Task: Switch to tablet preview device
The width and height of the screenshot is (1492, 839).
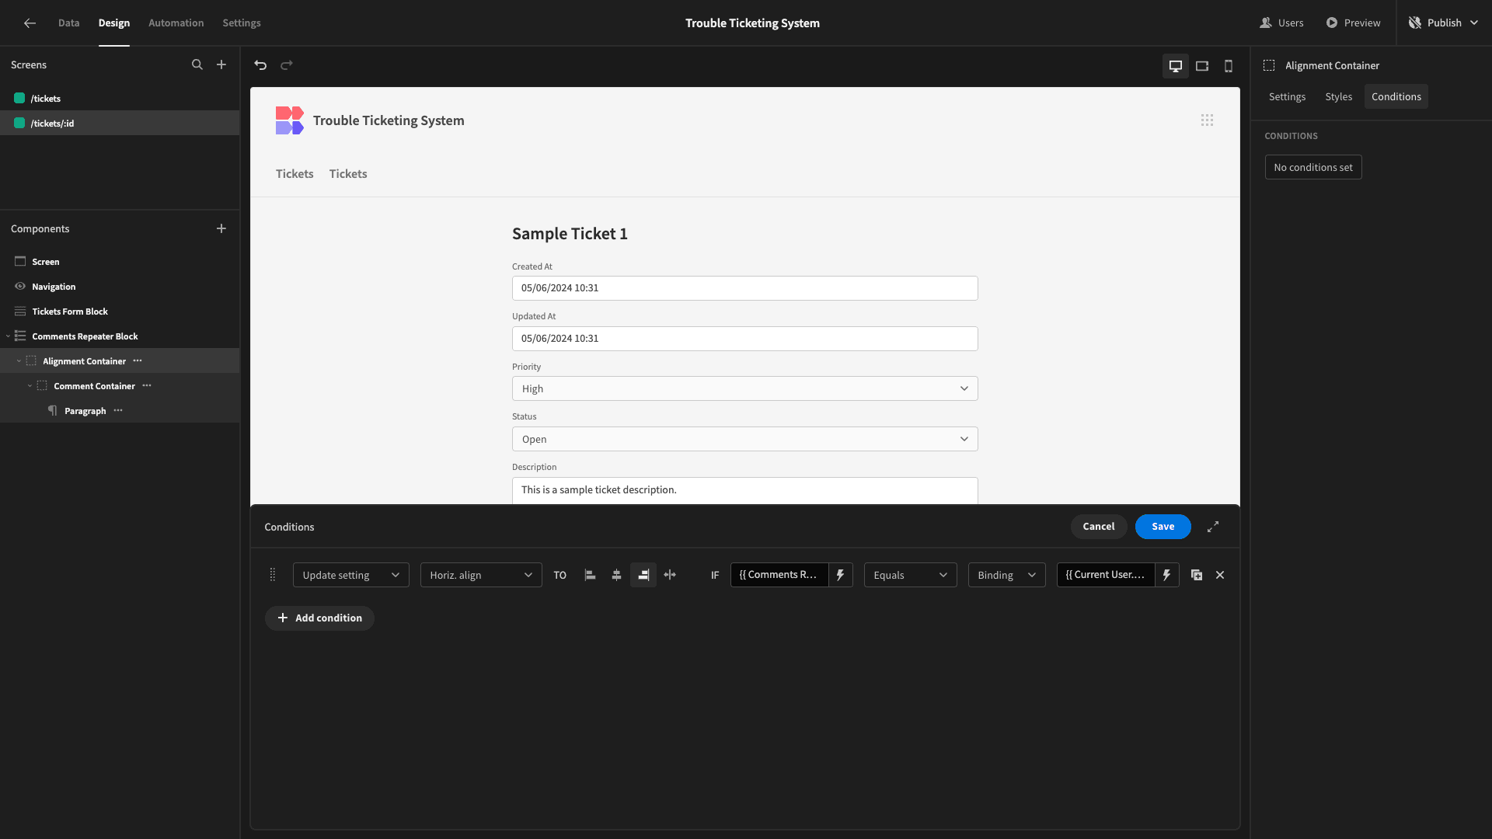Action: click(x=1202, y=66)
